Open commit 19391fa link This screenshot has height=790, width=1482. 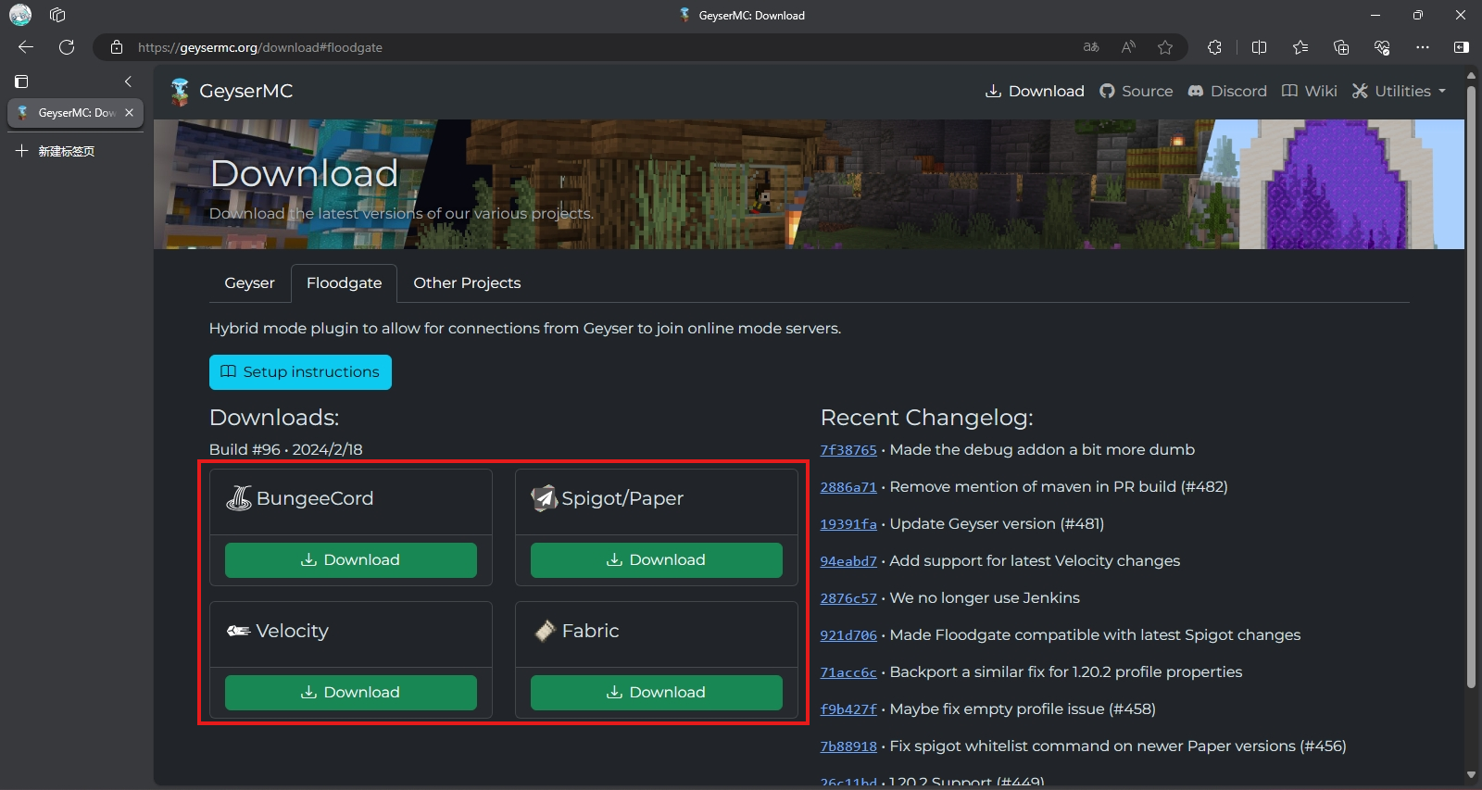pos(848,524)
